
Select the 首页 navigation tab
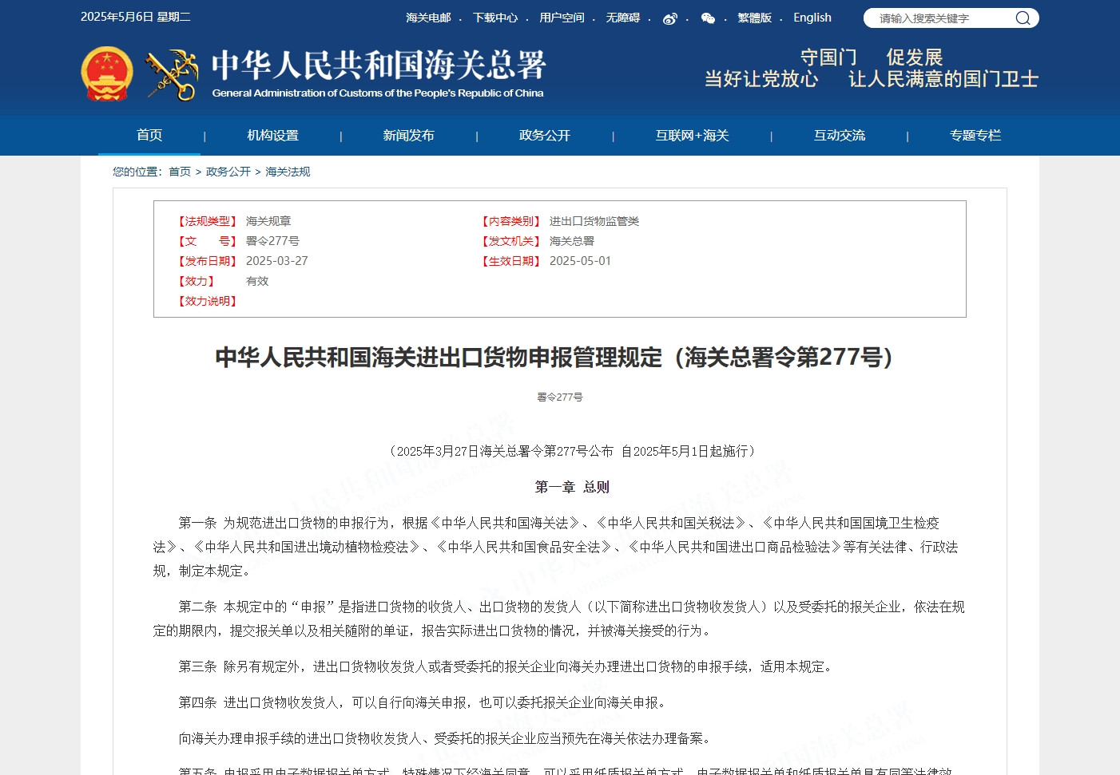click(149, 135)
